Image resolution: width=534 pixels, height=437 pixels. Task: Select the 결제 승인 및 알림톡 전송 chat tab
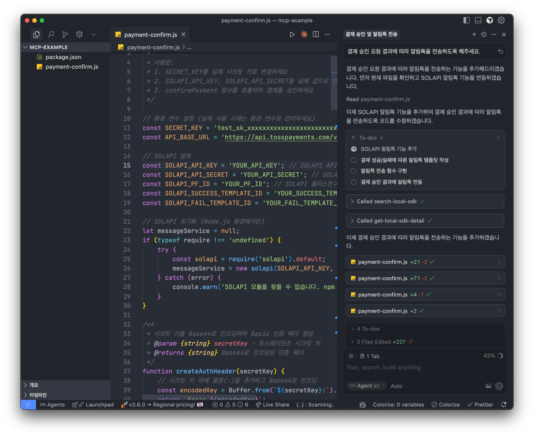pos(371,34)
